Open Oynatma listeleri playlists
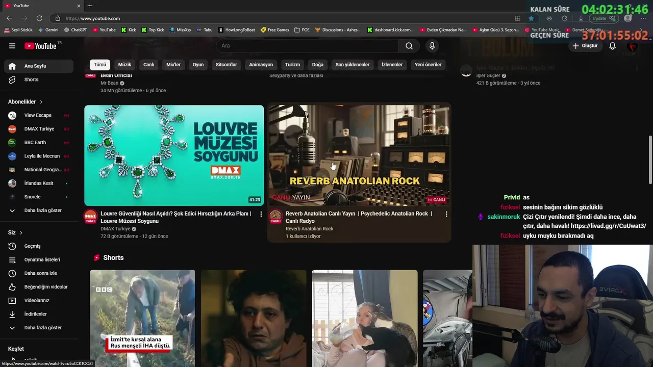The width and height of the screenshot is (653, 367). (x=39, y=260)
